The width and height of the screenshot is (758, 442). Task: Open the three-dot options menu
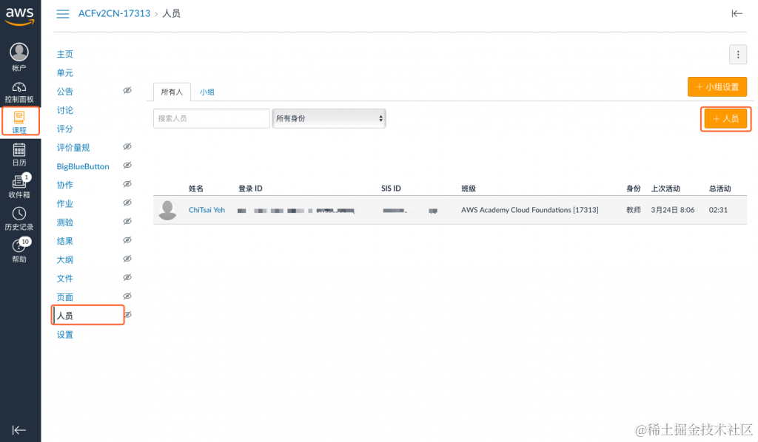738,55
